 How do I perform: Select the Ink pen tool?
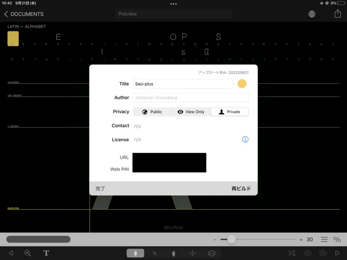coord(173,253)
